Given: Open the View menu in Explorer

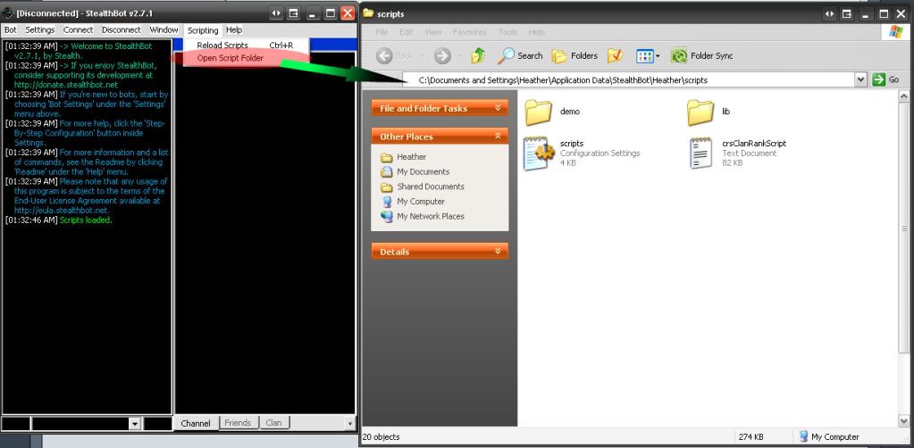Looking at the screenshot, I should (x=432, y=32).
